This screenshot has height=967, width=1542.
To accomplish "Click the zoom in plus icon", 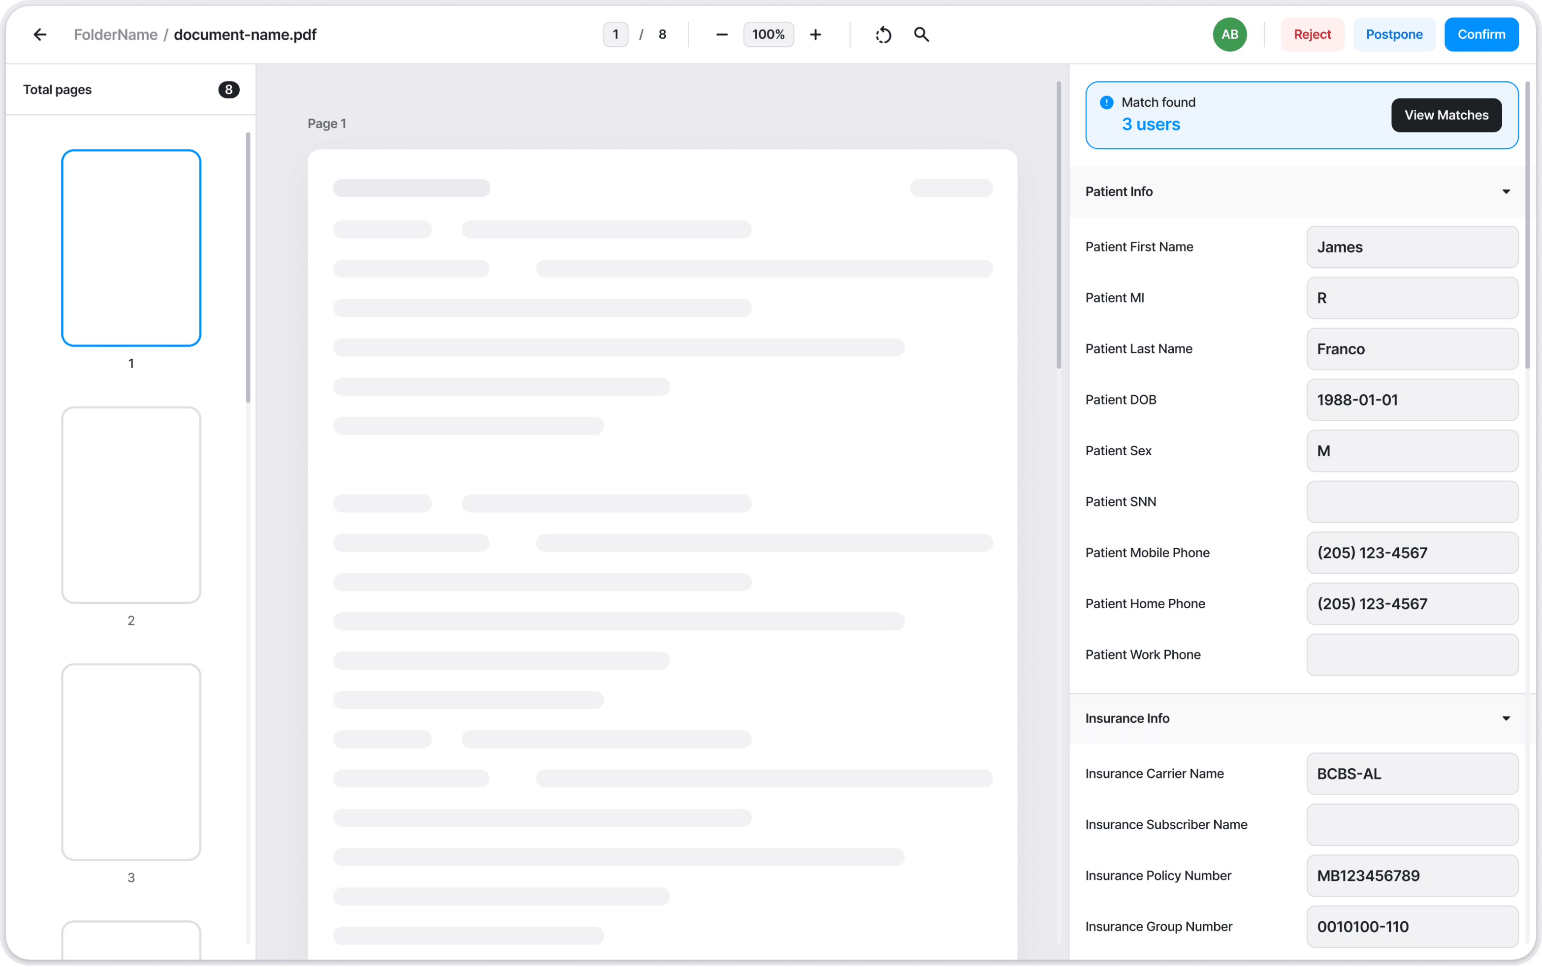I will click(814, 34).
